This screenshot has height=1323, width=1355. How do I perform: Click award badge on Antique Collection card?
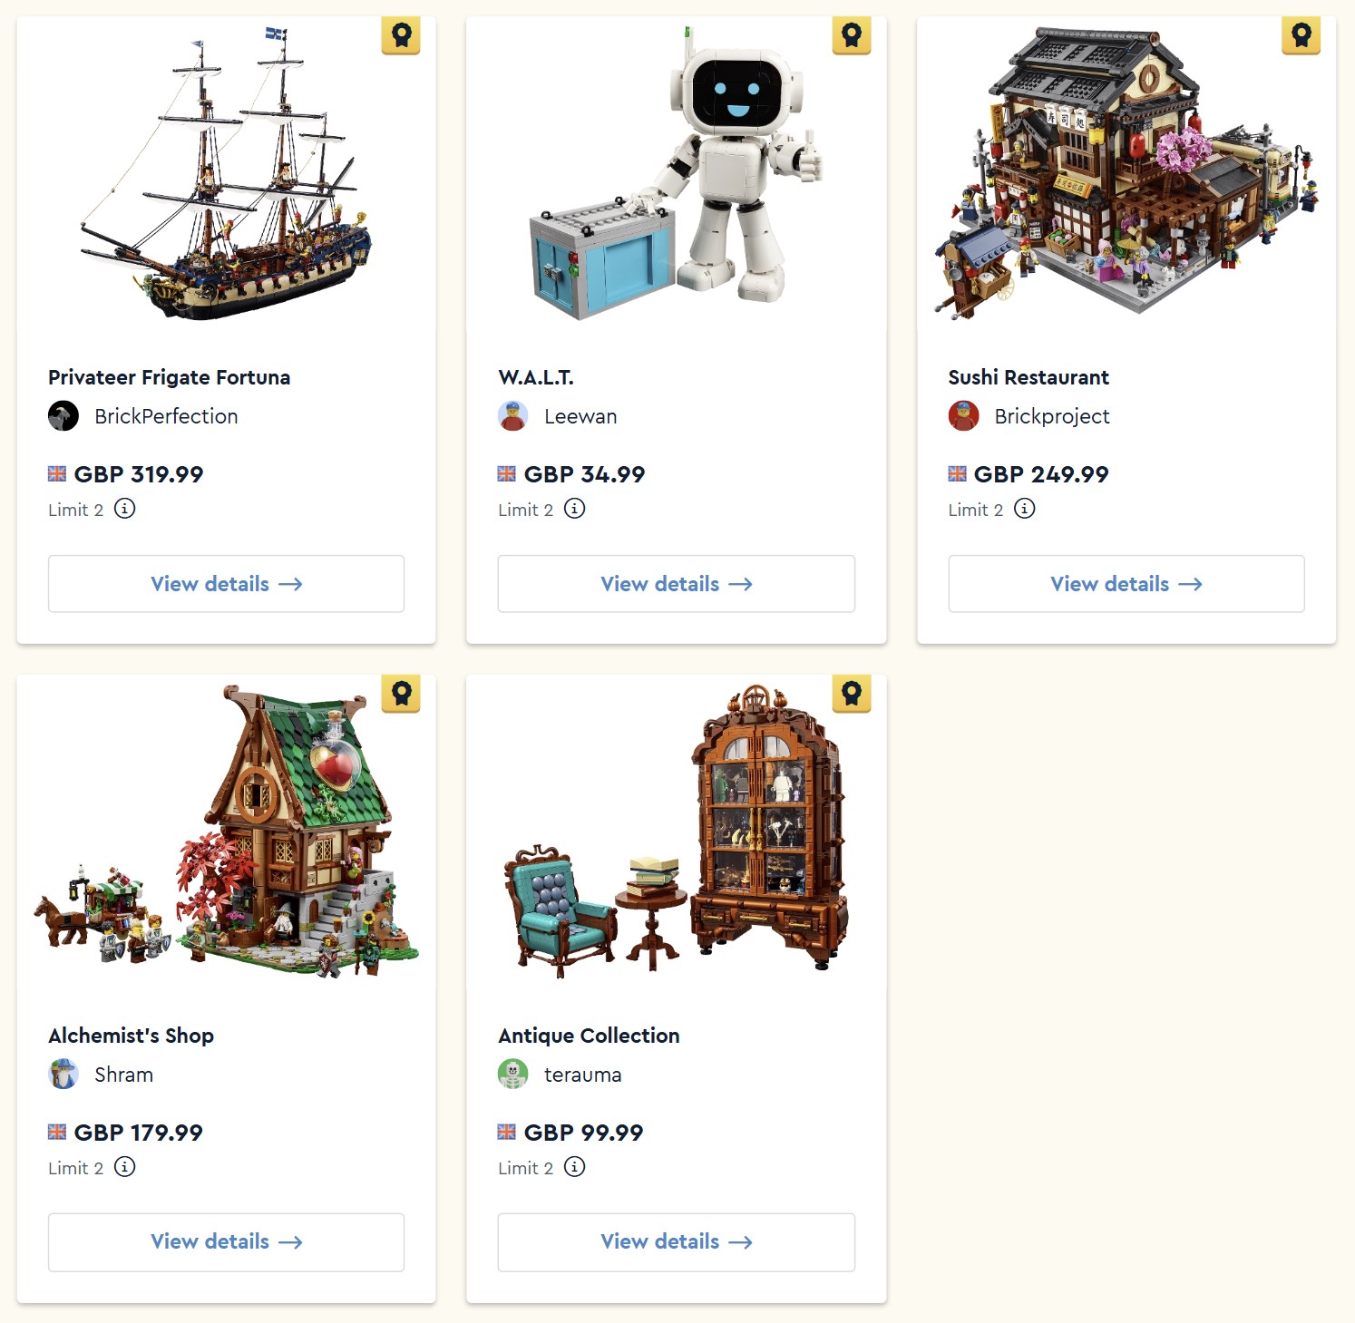coord(851,694)
